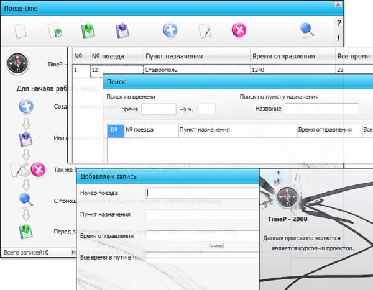
Task: Click the question mark help button
Action: point(339,23)
